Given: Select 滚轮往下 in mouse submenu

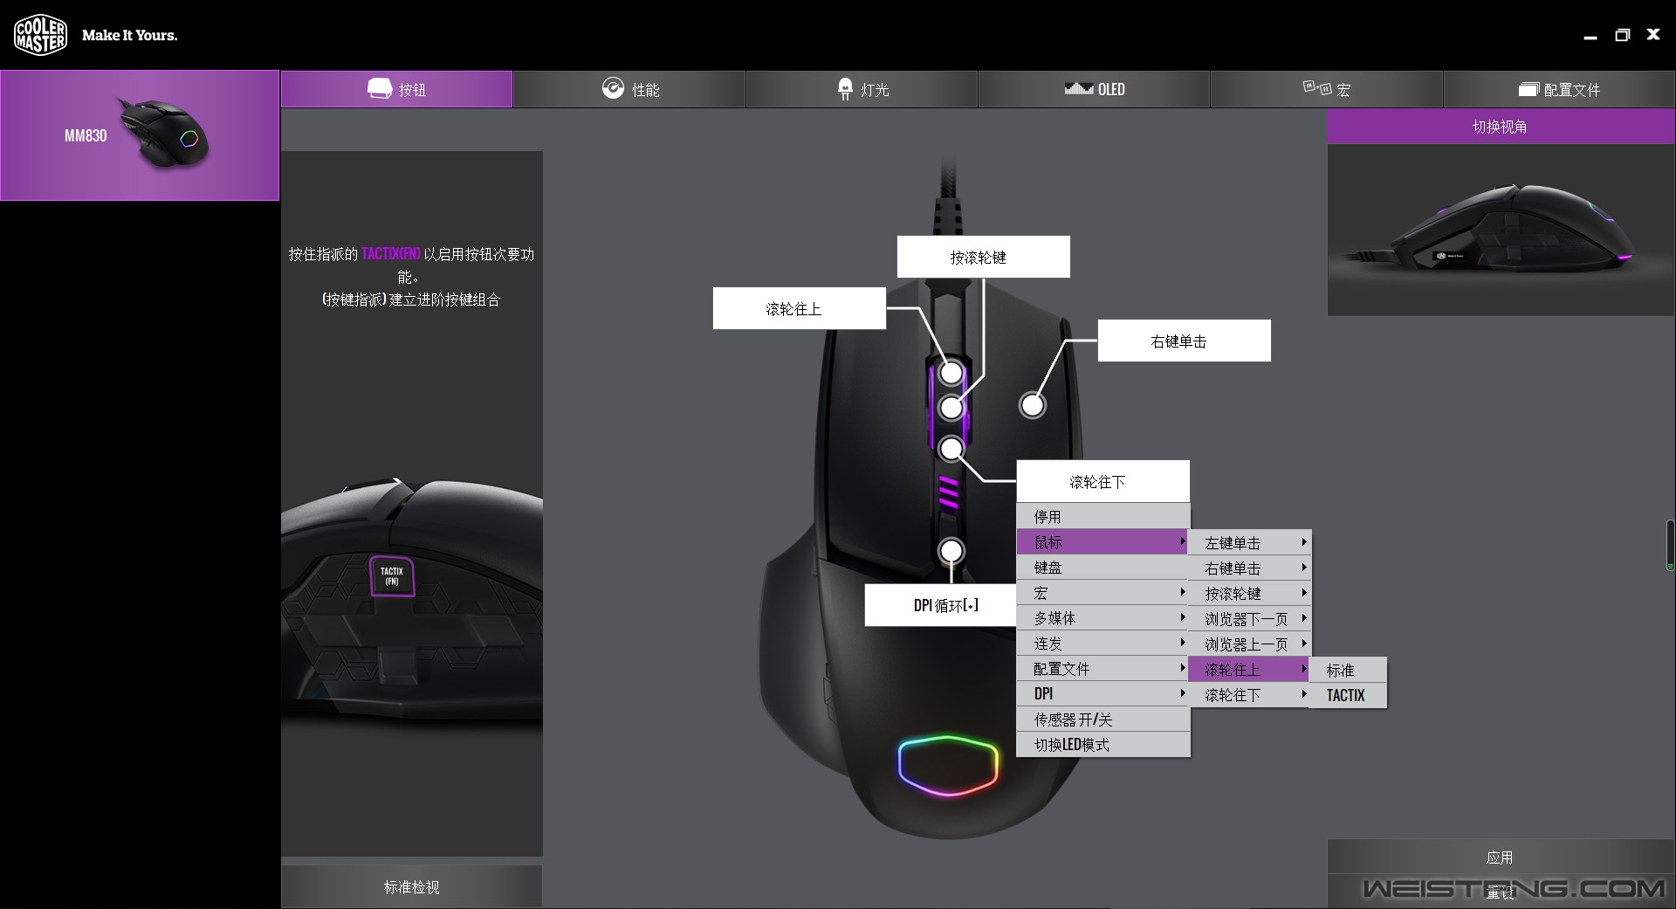Looking at the screenshot, I should click(1250, 694).
